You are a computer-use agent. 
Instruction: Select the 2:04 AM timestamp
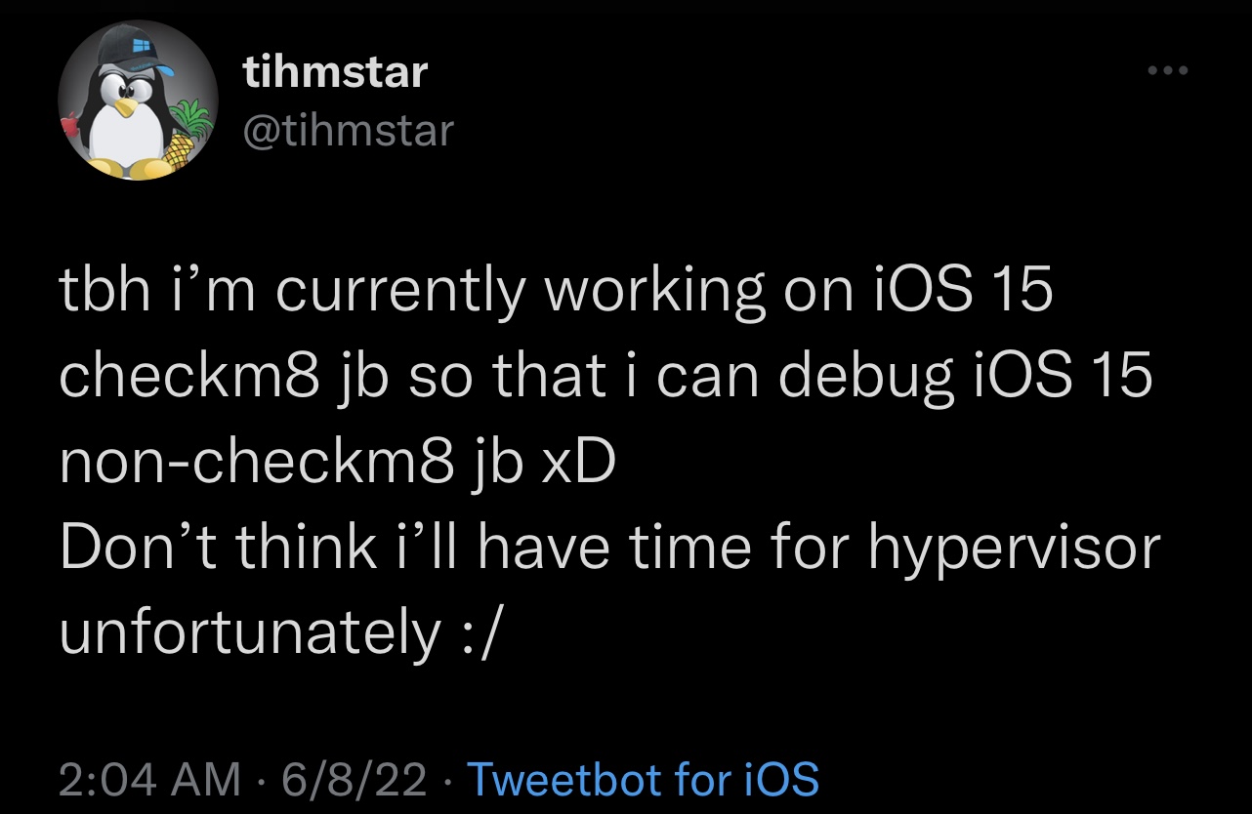(x=149, y=779)
